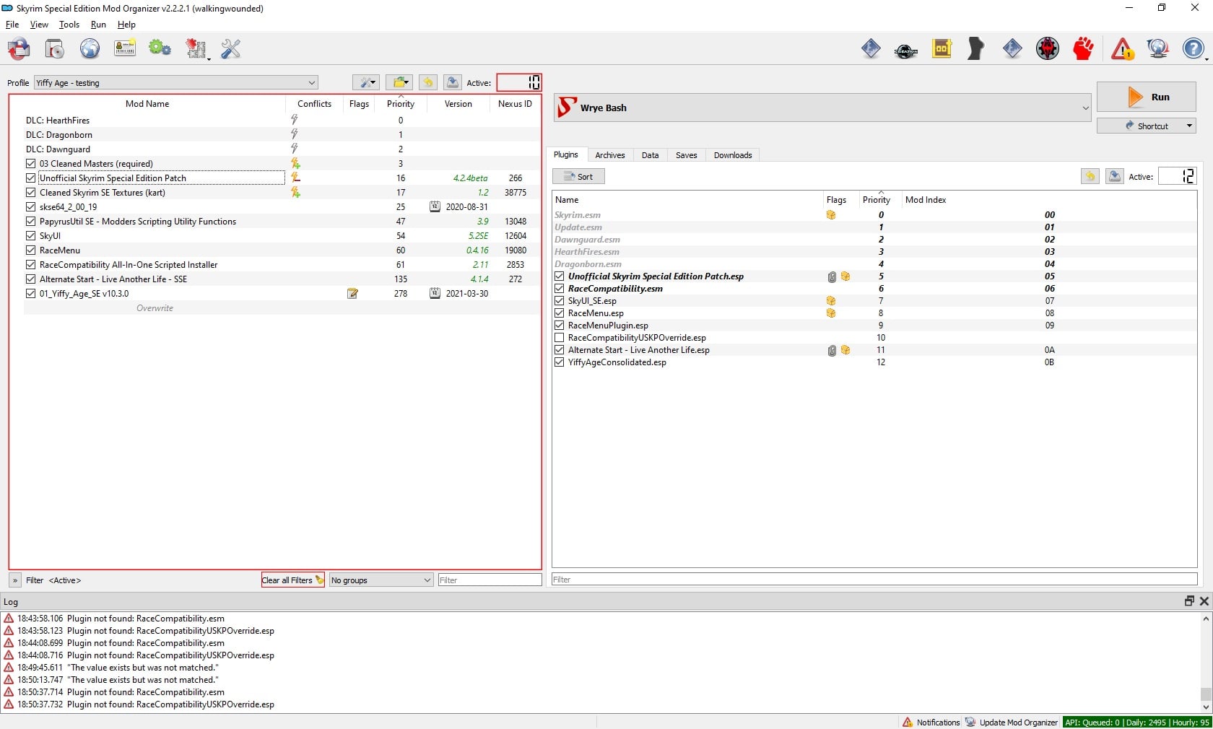Enable RaceCompatibilityUSKPOverride.esp plugin
This screenshot has height=729, width=1213.
point(559,338)
